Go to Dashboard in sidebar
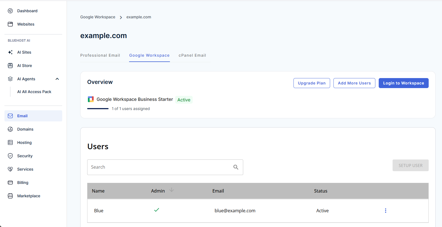442x227 pixels. (x=27, y=11)
